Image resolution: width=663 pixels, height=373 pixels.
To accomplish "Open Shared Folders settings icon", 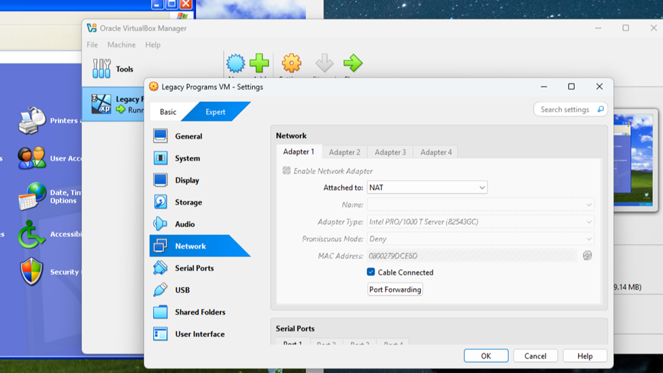I will coord(160,312).
